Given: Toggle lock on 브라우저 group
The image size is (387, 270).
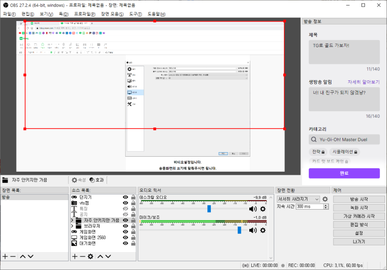Looking at the screenshot, I should coord(133,226).
